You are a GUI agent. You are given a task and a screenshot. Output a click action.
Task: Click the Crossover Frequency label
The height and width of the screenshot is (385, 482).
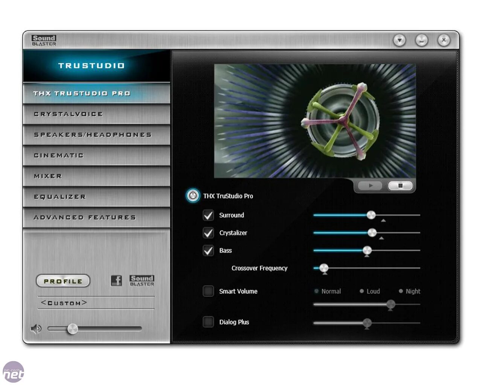pos(259,268)
